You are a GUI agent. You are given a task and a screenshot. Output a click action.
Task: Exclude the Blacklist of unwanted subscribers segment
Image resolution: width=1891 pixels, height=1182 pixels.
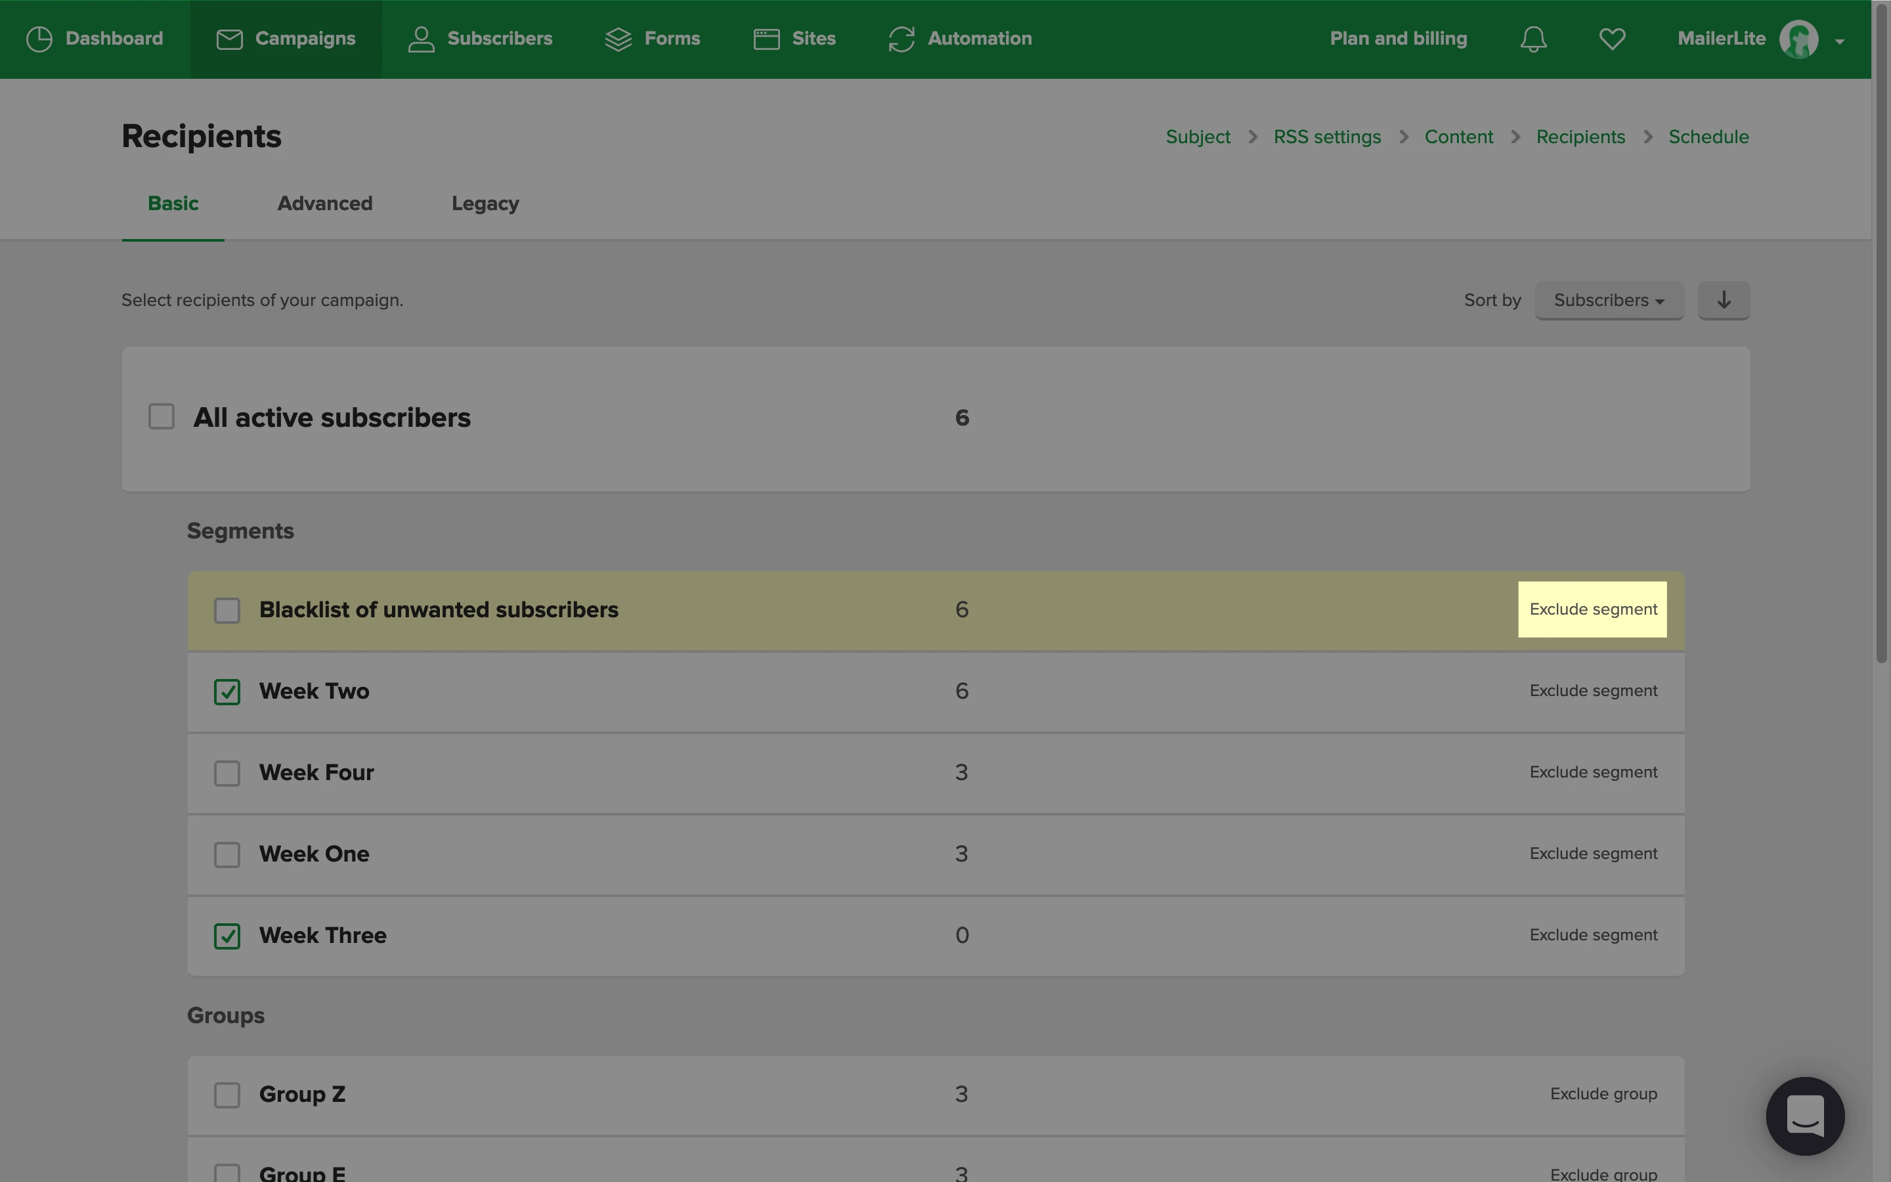pos(1592,610)
